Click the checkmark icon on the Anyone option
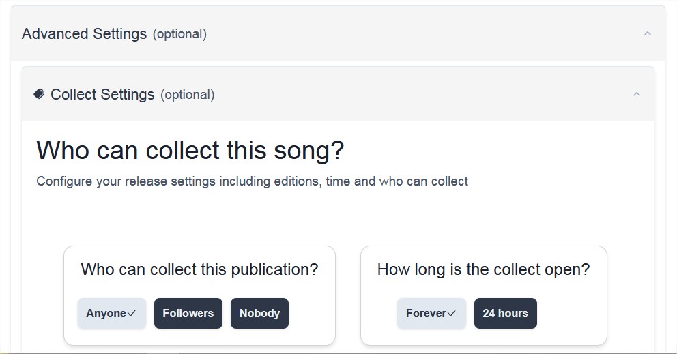677x354 pixels. coord(132,314)
